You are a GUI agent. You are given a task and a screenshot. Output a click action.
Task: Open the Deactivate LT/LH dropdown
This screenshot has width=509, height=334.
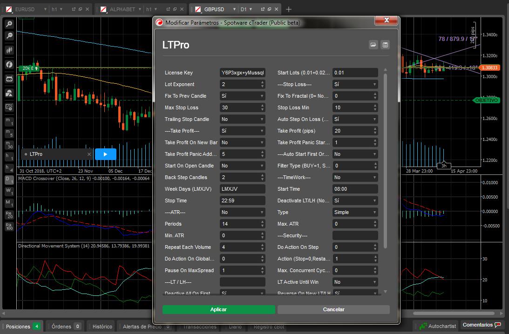click(x=355, y=200)
